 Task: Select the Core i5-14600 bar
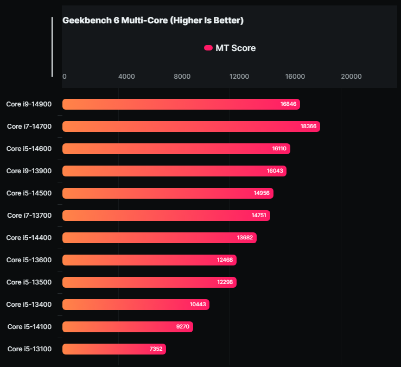click(176, 149)
